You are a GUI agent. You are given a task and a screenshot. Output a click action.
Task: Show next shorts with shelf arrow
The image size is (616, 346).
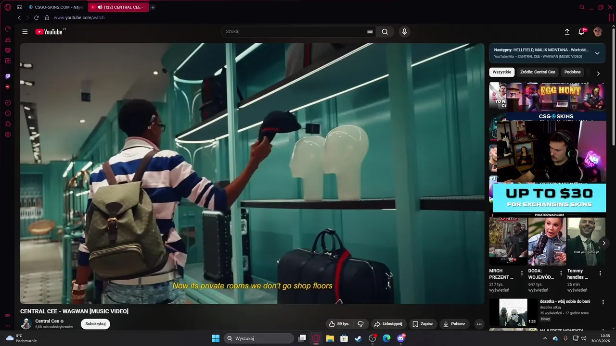click(x=604, y=243)
